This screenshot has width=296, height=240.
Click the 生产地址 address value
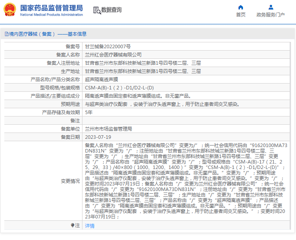[x=143, y=71]
